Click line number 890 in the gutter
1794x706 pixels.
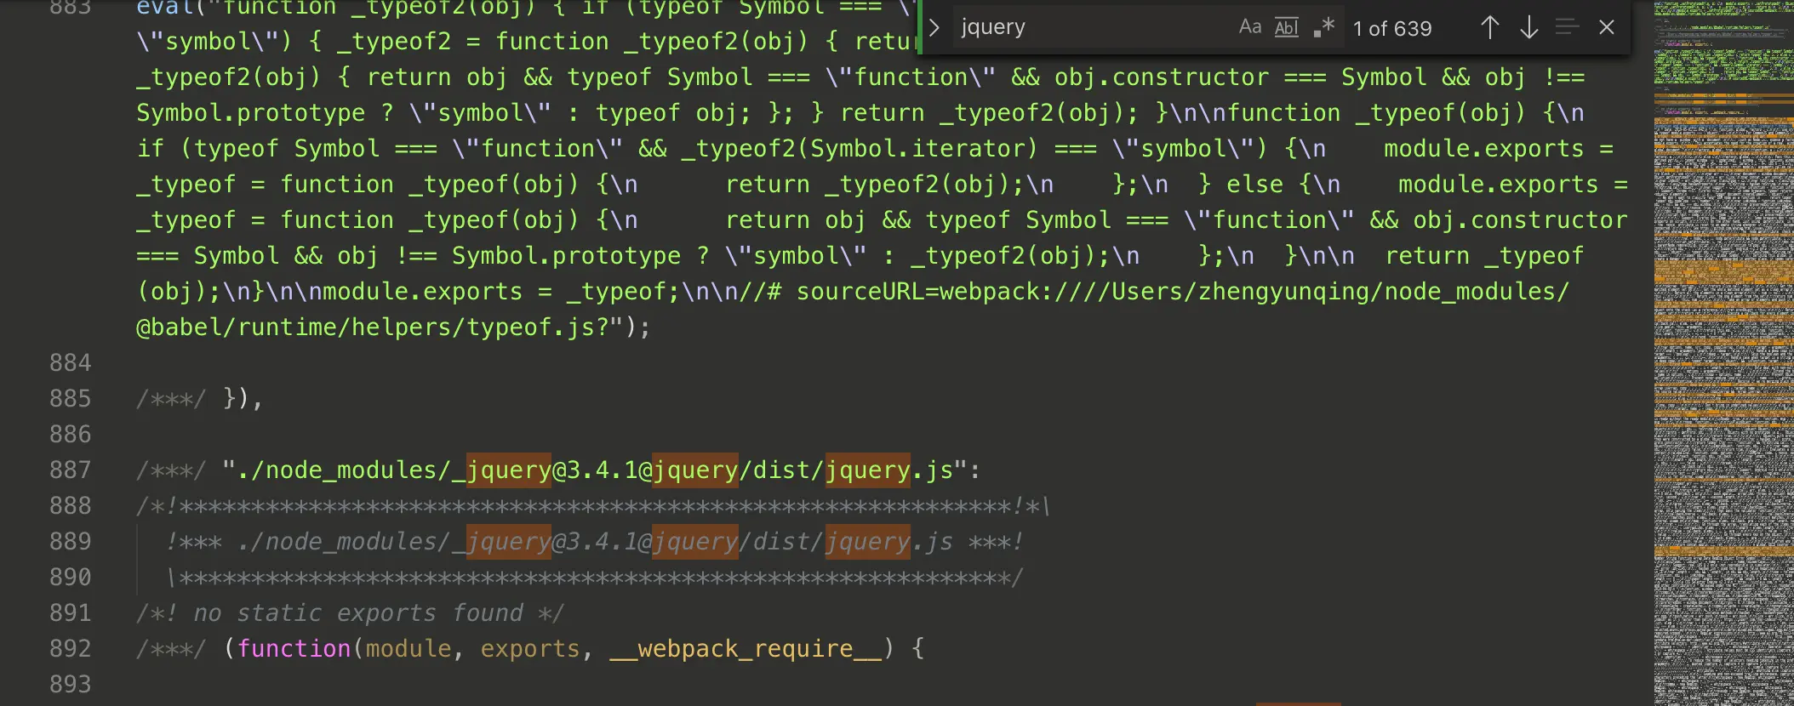(70, 577)
